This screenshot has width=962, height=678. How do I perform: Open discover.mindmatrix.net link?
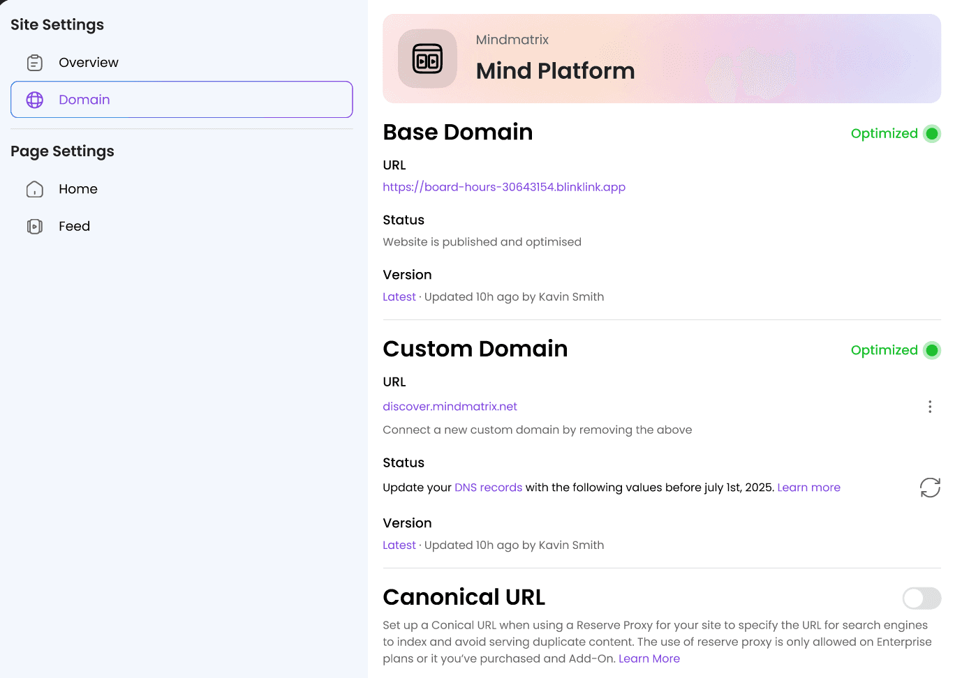(x=450, y=407)
